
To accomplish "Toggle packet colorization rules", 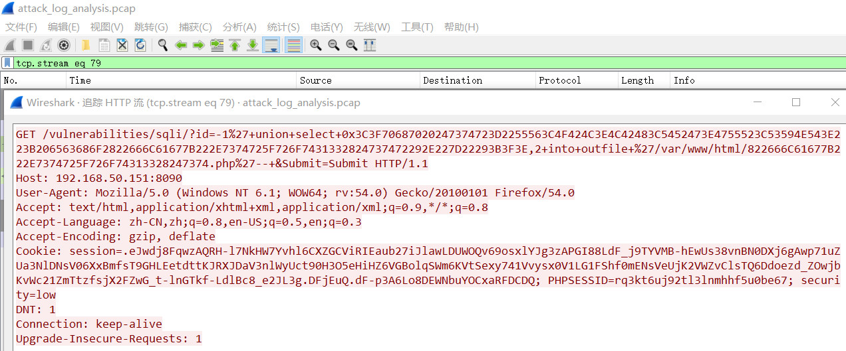I will tap(293, 45).
